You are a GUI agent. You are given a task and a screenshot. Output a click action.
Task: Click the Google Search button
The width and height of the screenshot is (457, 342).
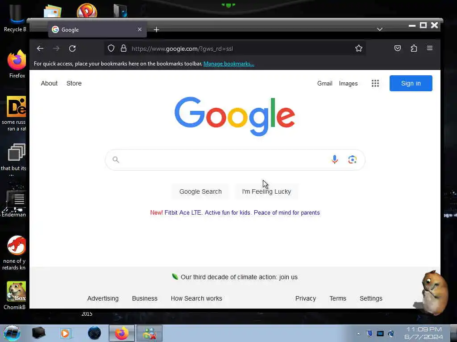point(200,191)
